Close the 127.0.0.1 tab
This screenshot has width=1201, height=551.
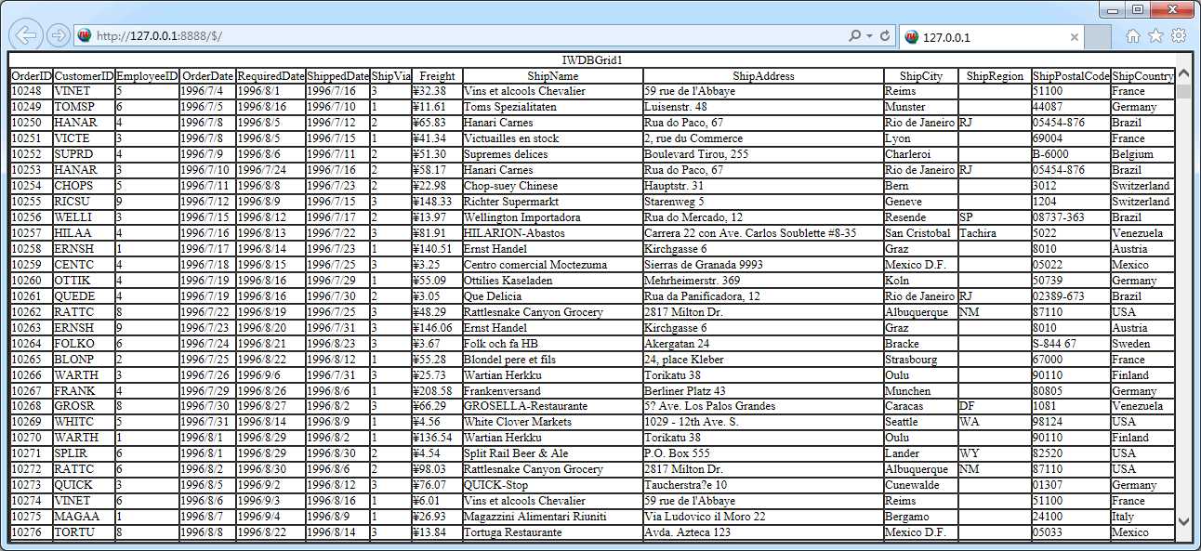[x=1075, y=38]
